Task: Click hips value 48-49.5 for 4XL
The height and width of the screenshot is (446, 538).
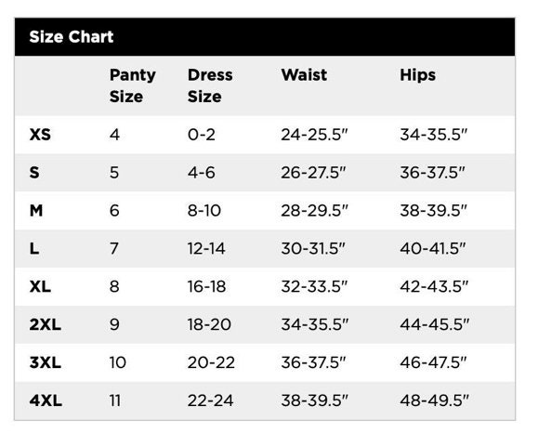Action: (434, 400)
